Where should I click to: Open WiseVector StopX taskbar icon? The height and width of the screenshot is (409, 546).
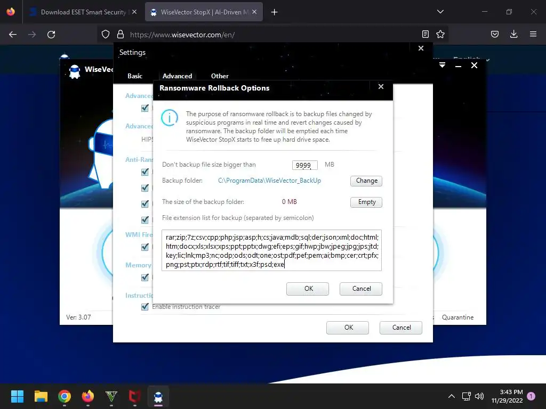pos(158,396)
